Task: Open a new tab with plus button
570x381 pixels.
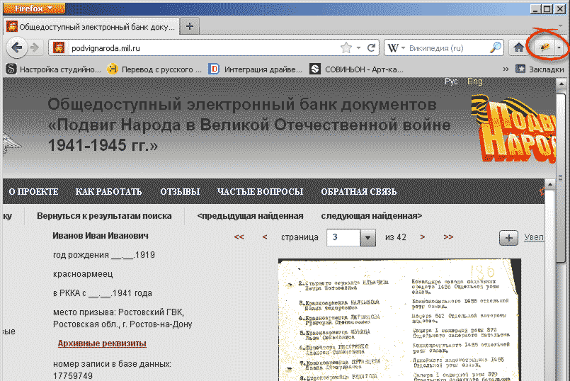Action: coord(190,26)
